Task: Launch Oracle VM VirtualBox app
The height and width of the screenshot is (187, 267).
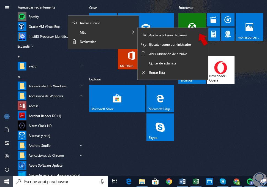Action: point(44,27)
